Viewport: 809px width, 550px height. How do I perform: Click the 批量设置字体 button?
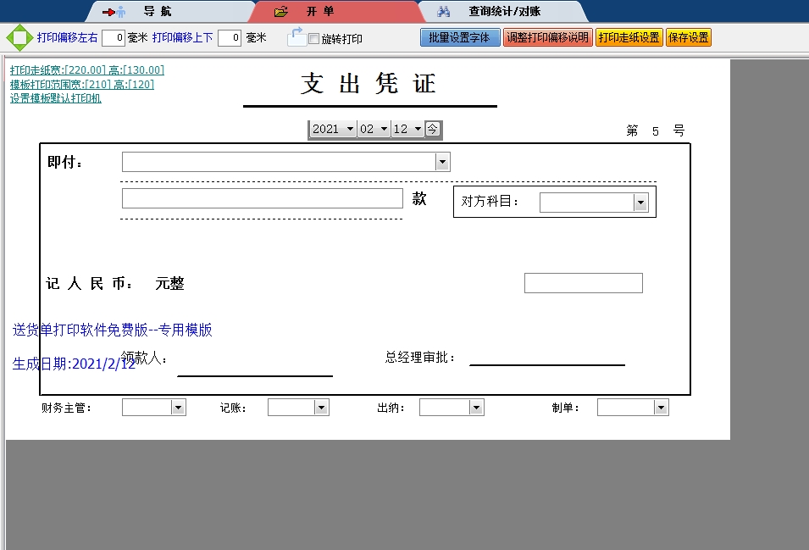point(460,37)
